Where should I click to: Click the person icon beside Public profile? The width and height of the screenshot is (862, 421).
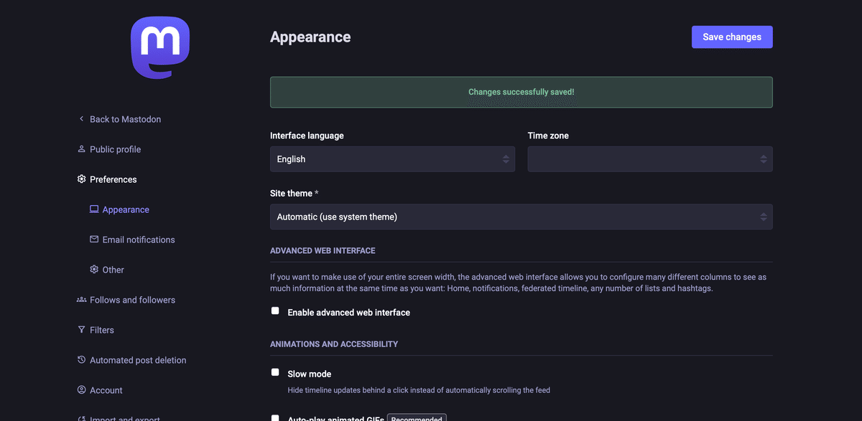[81, 149]
